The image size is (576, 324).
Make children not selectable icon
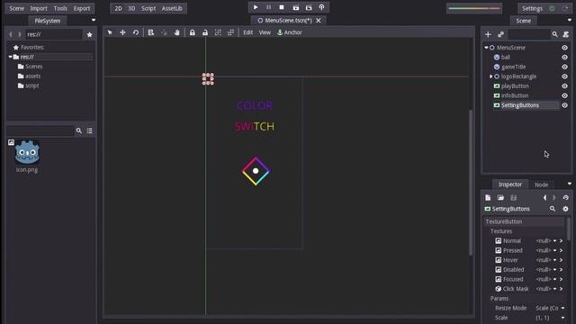click(218, 32)
